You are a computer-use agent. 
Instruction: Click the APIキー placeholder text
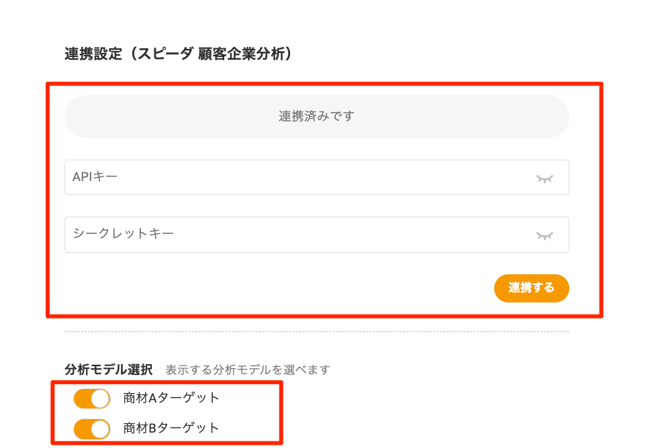point(95,177)
